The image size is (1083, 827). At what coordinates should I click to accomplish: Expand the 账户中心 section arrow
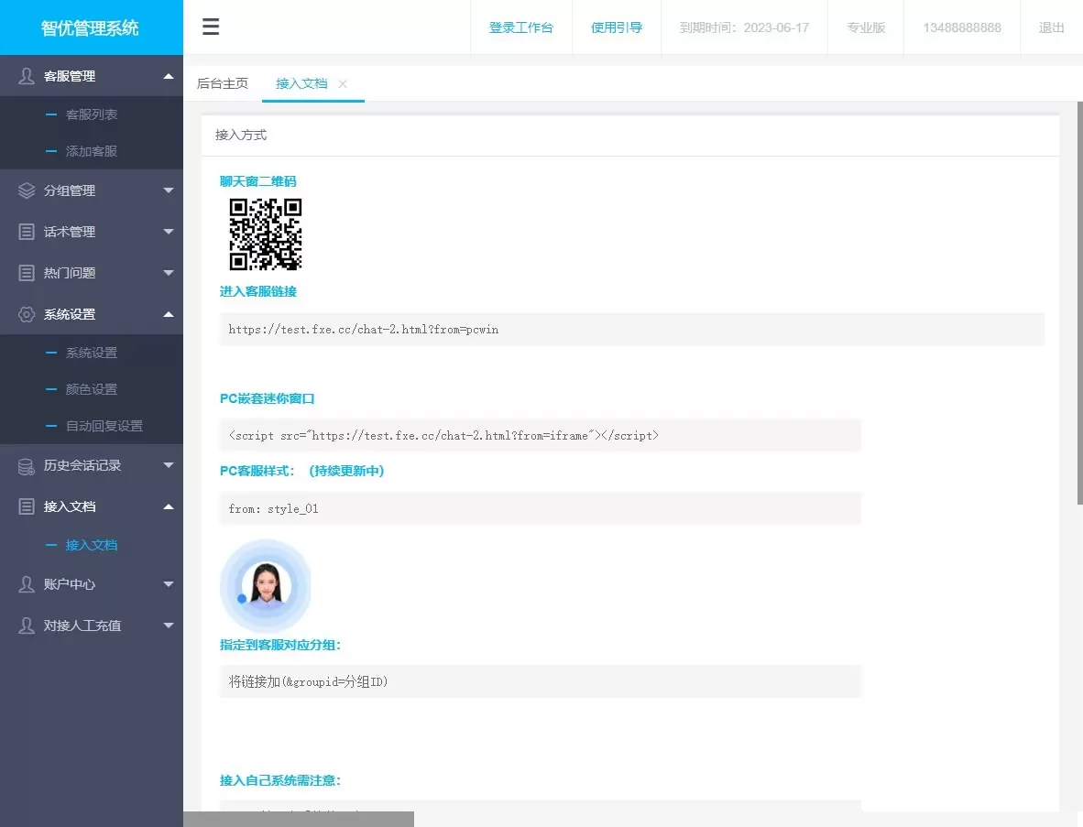point(169,584)
